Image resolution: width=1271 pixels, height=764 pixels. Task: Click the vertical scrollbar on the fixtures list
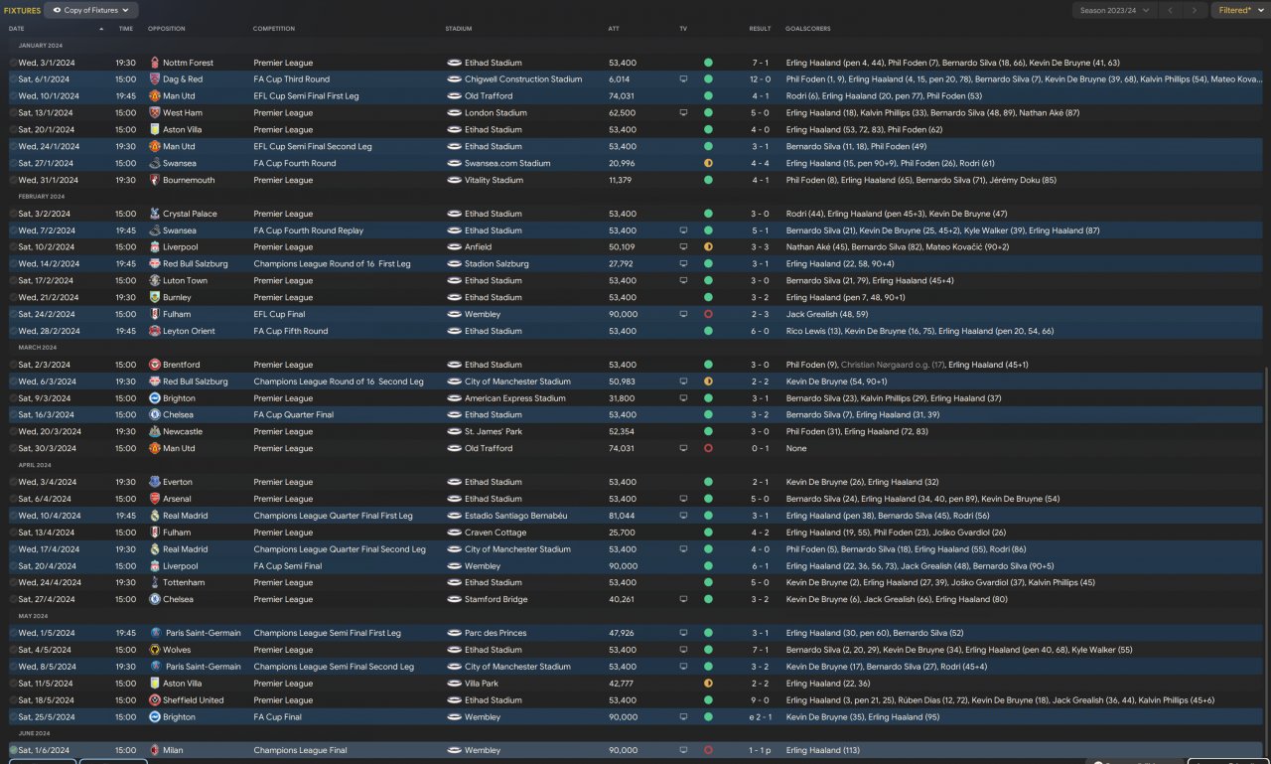point(1267,559)
